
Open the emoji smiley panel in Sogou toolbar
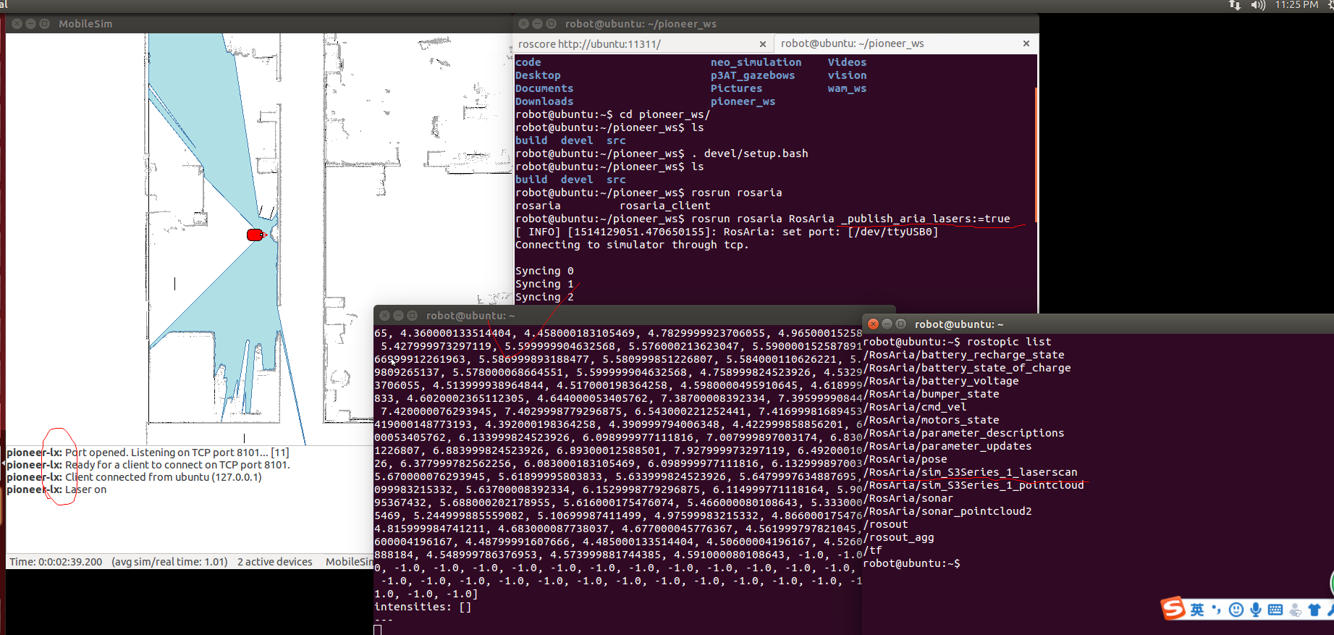click(1236, 610)
